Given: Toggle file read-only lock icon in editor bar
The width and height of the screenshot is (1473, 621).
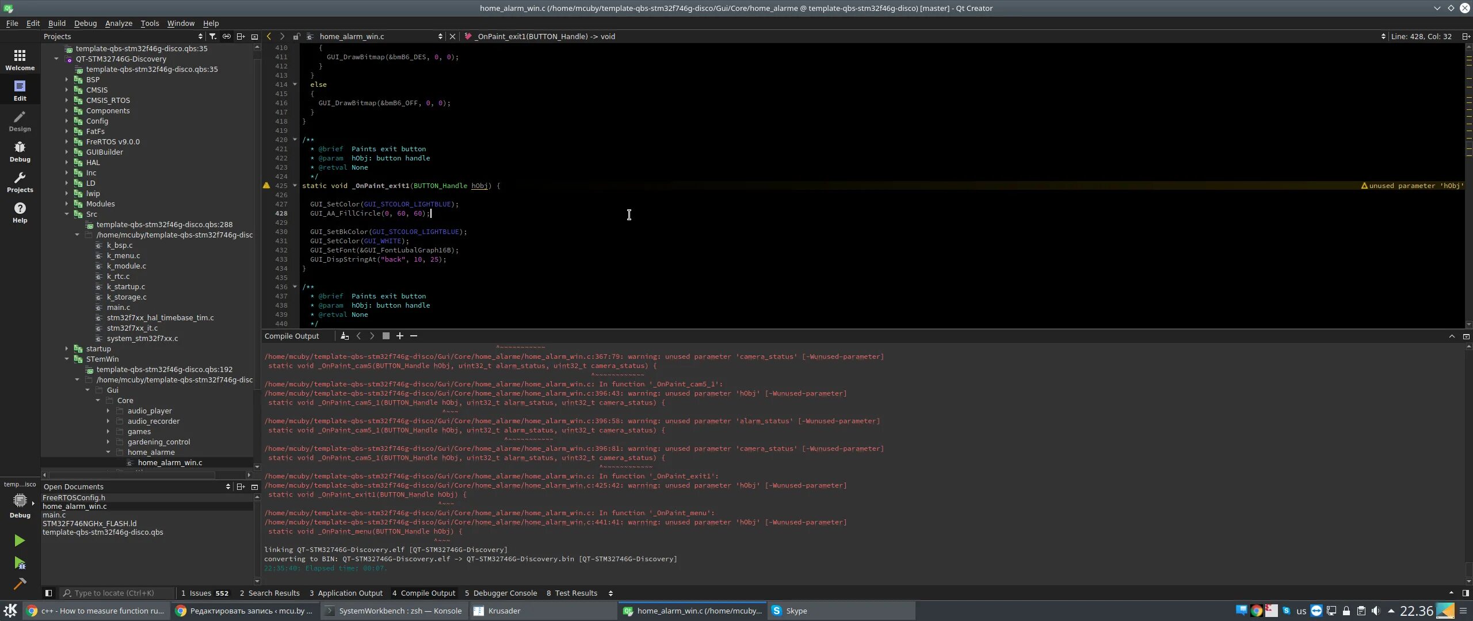Looking at the screenshot, I should click(296, 36).
